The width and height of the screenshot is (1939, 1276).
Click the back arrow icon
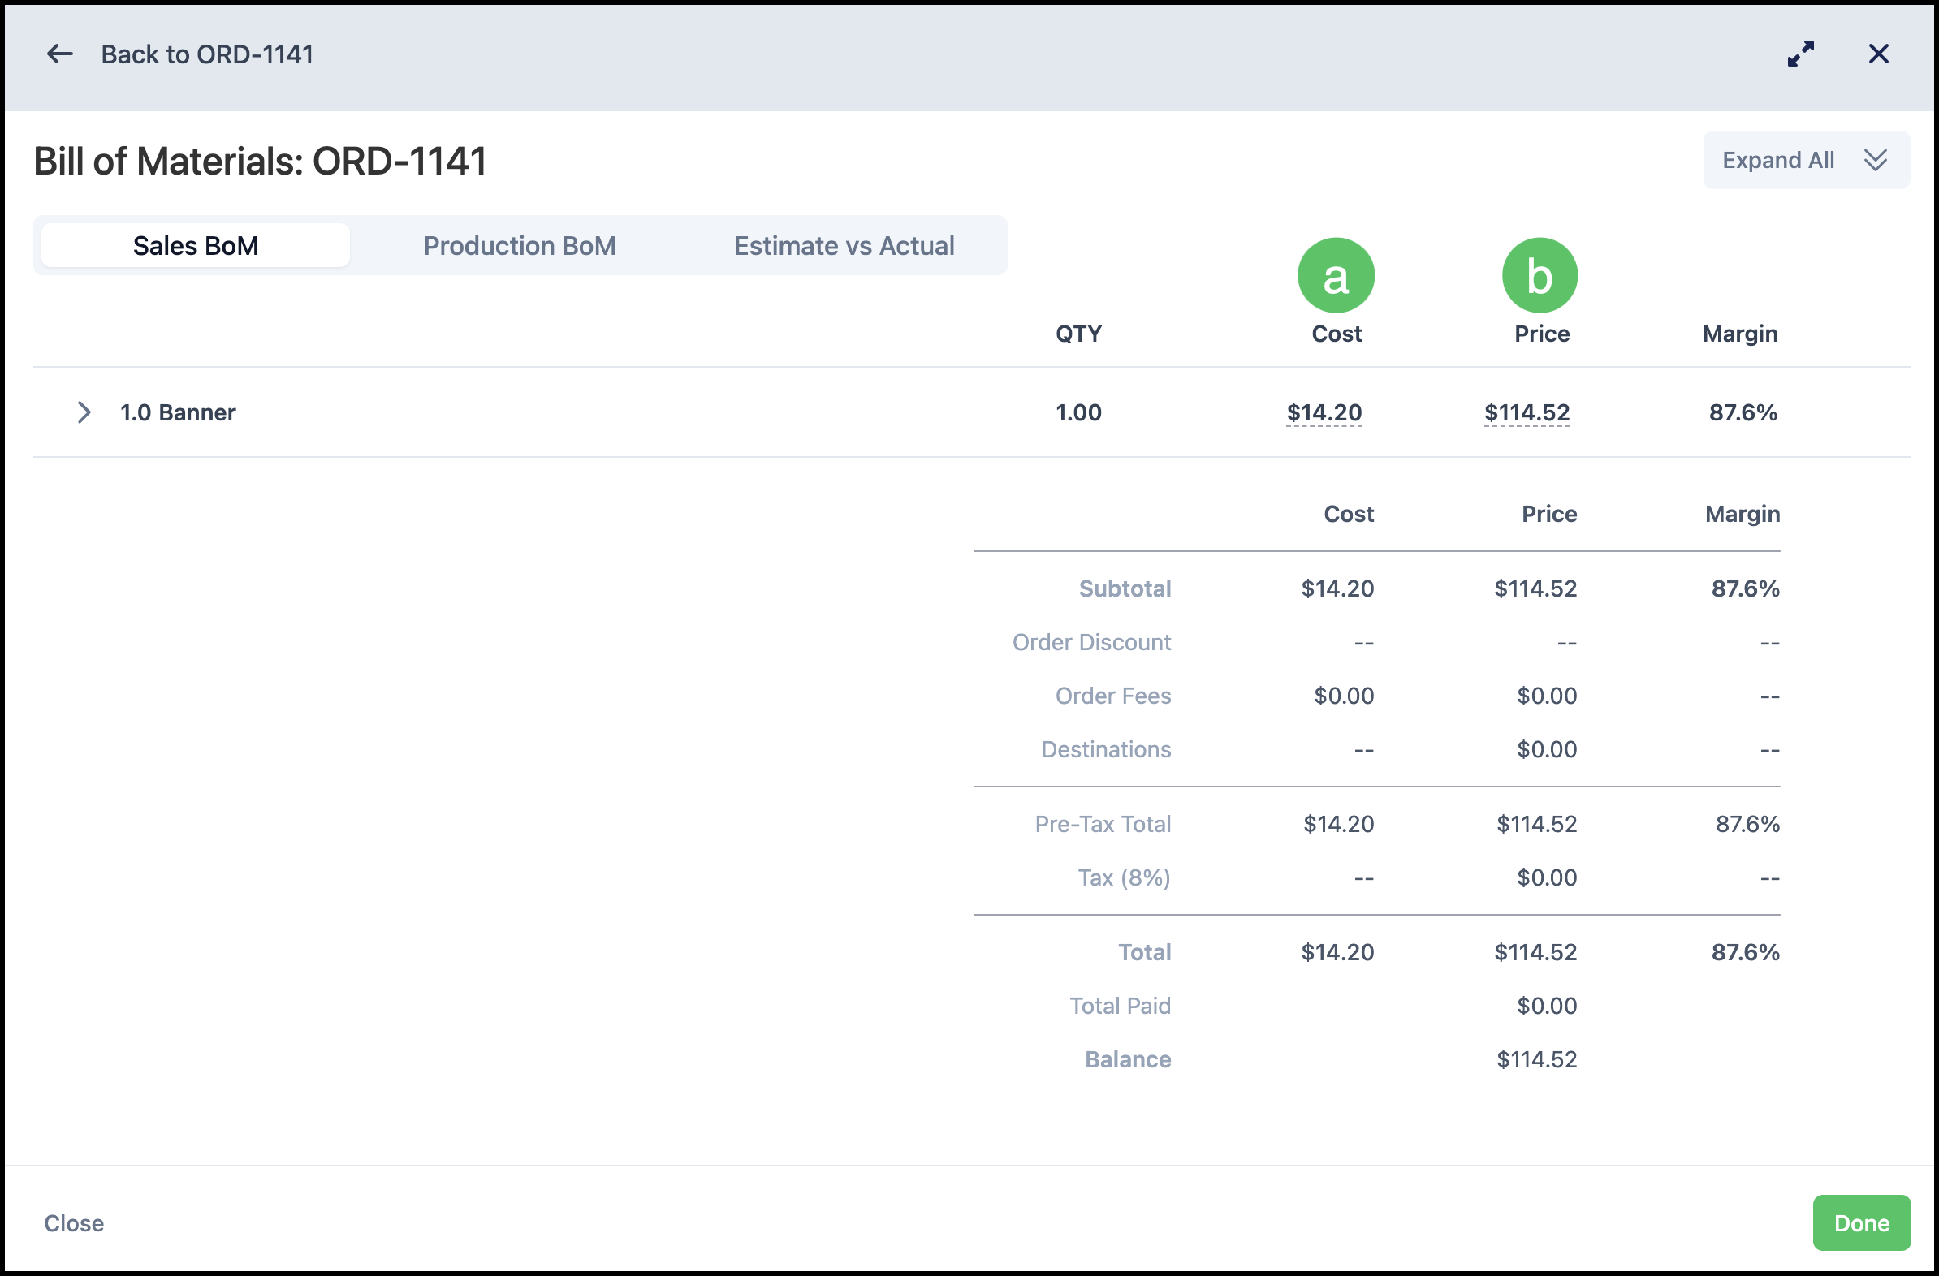point(59,54)
